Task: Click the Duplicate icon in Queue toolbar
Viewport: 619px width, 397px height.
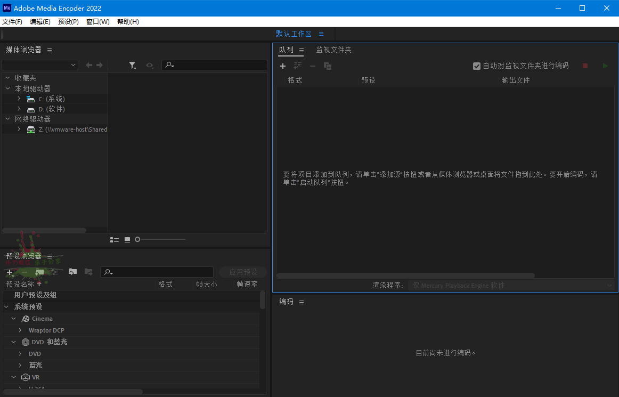Action: point(328,66)
